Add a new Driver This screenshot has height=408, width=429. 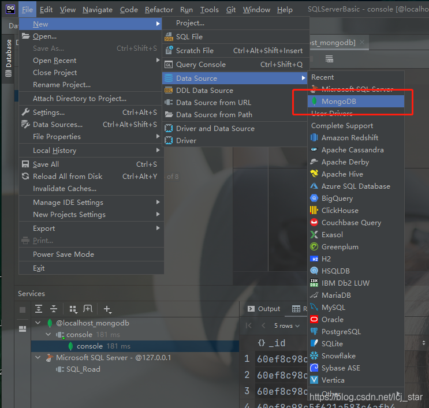[x=235, y=141]
